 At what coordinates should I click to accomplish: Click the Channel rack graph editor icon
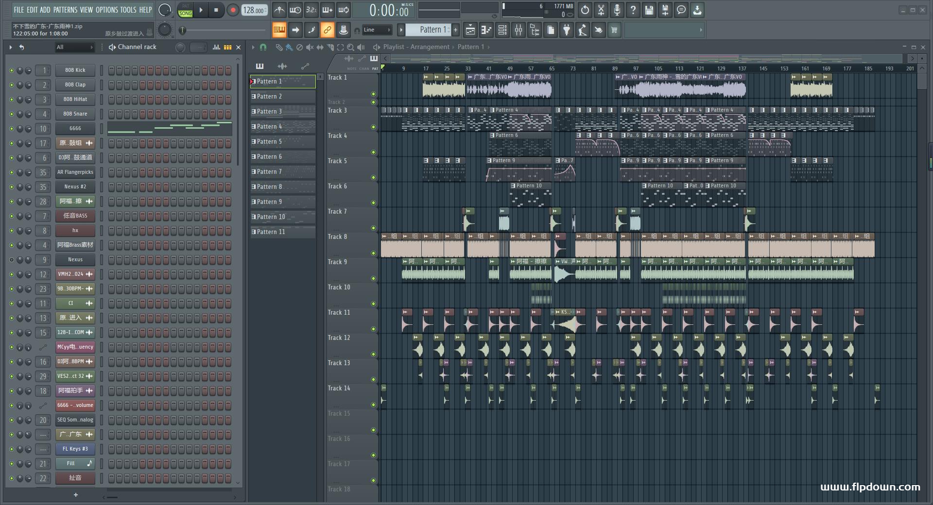pos(216,47)
